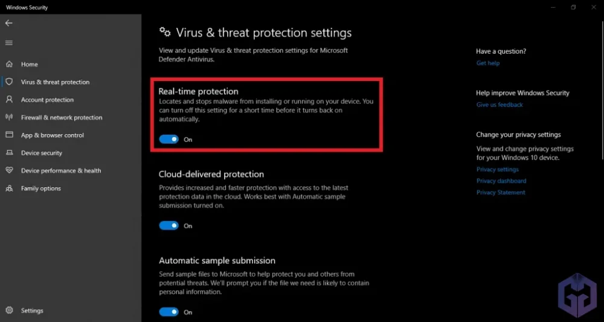Click the Account protection person icon
The image size is (604, 322).
(9, 100)
